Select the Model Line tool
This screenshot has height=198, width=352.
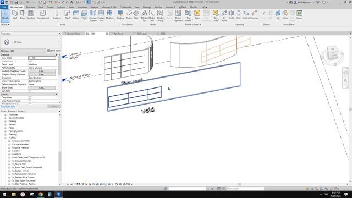152,16
